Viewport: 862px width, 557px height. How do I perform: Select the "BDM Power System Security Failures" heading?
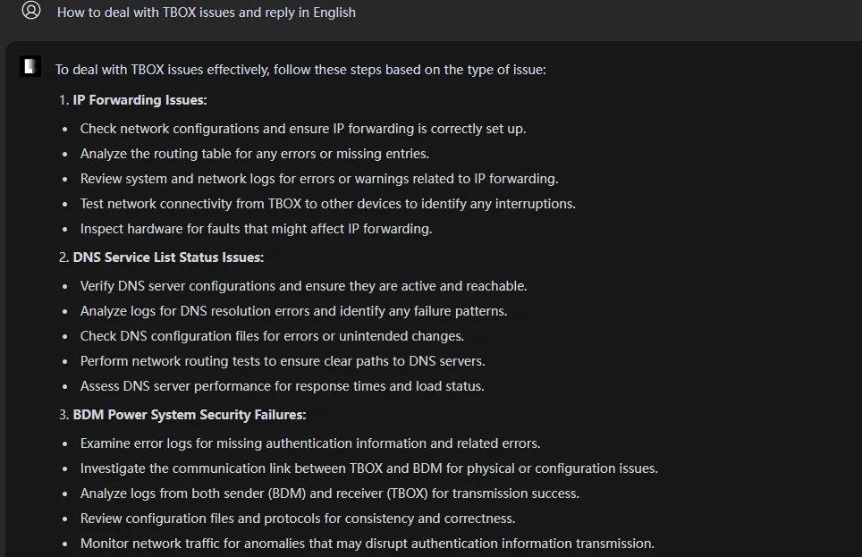point(189,415)
